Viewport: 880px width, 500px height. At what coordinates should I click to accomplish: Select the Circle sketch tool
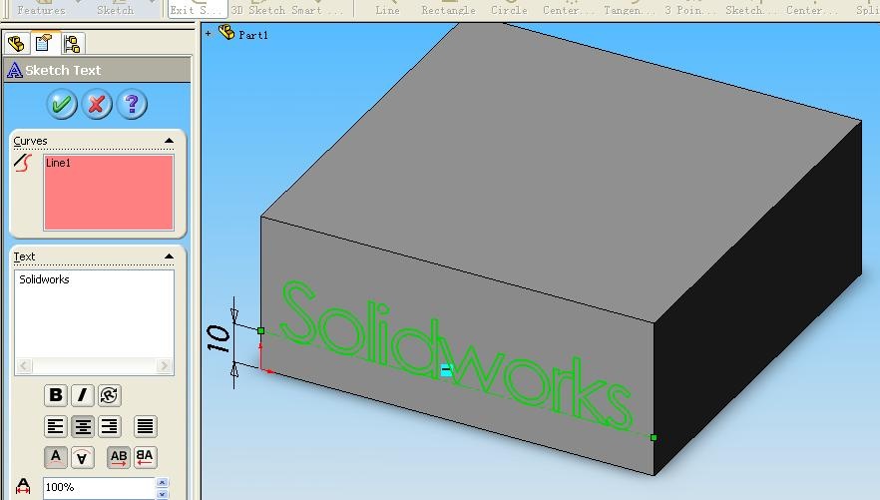coord(509,10)
